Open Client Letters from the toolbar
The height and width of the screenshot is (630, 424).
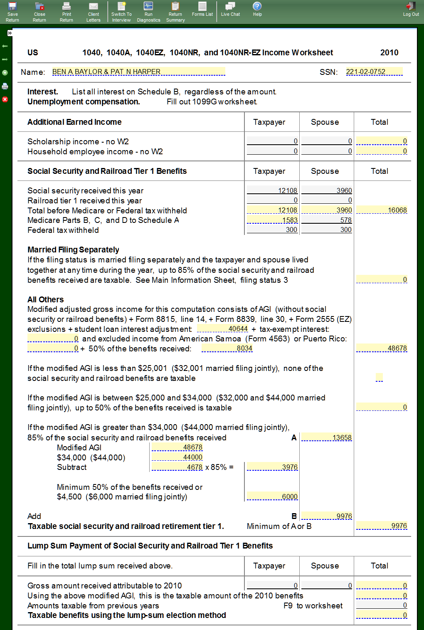94,12
